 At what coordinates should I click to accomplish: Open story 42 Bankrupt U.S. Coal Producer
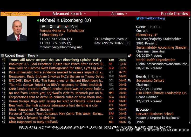click(57, 64)
